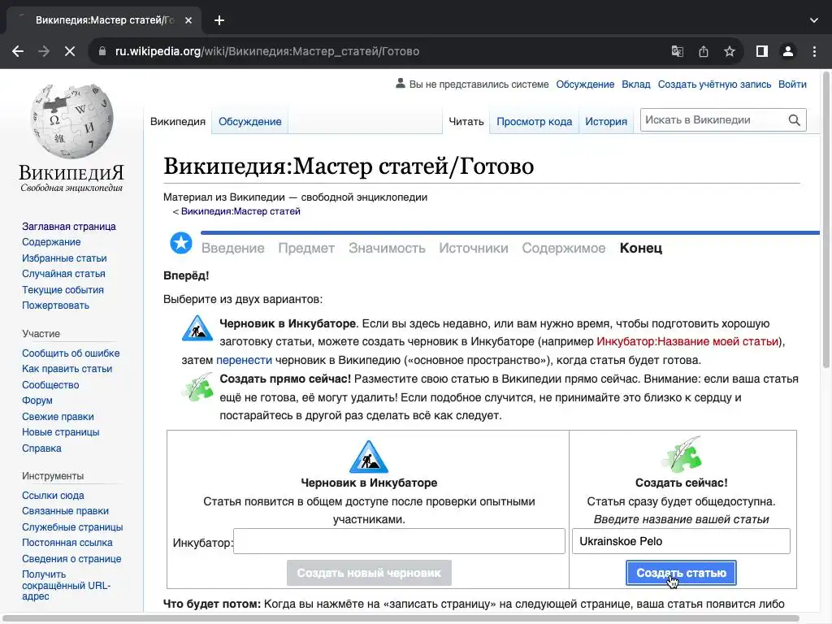The width and height of the screenshot is (832, 624).
Task: Open the top Обсуждение user link
Action: click(x=585, y=84)
